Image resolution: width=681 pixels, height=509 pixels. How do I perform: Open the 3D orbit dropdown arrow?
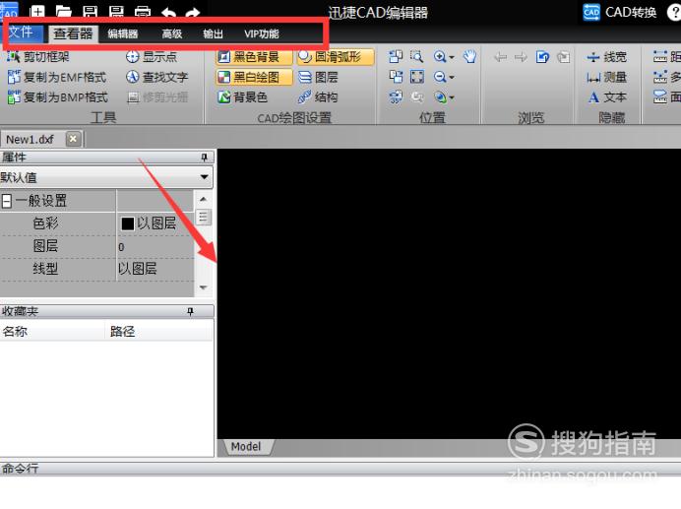452,97
